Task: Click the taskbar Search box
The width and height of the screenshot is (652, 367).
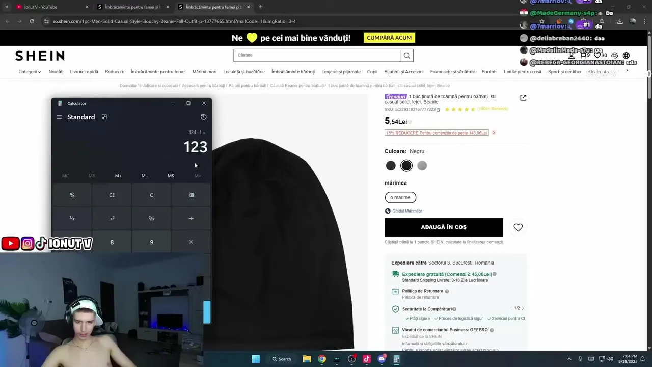Action: (282, 359)
